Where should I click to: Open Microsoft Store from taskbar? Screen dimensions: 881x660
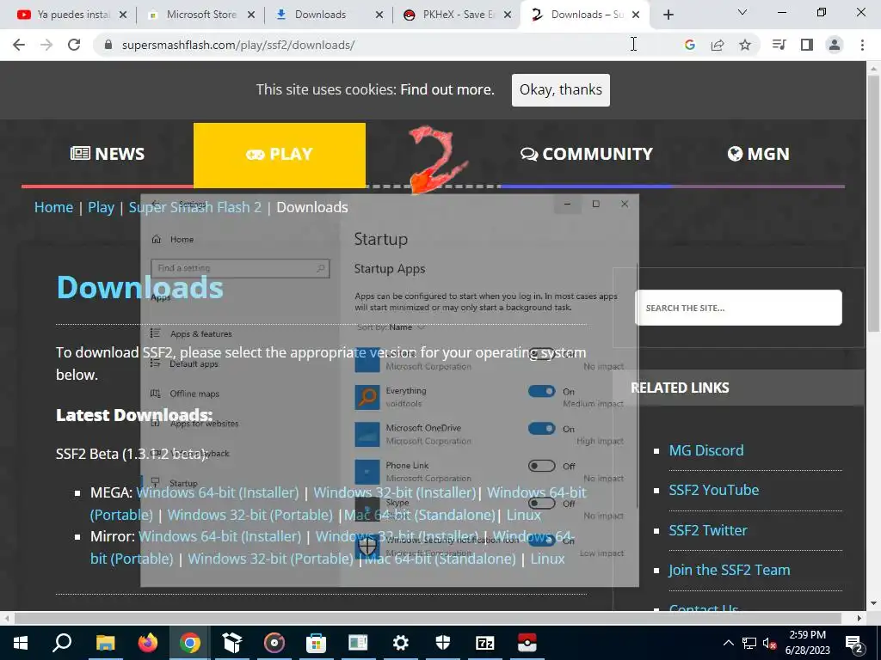[317, 643]
